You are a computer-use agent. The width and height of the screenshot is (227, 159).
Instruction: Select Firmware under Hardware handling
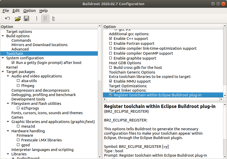(x=25, y=135)
